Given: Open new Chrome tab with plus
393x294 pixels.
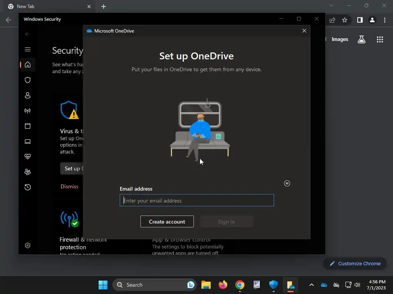Looking at the screenshot, I should click(104, 7).
